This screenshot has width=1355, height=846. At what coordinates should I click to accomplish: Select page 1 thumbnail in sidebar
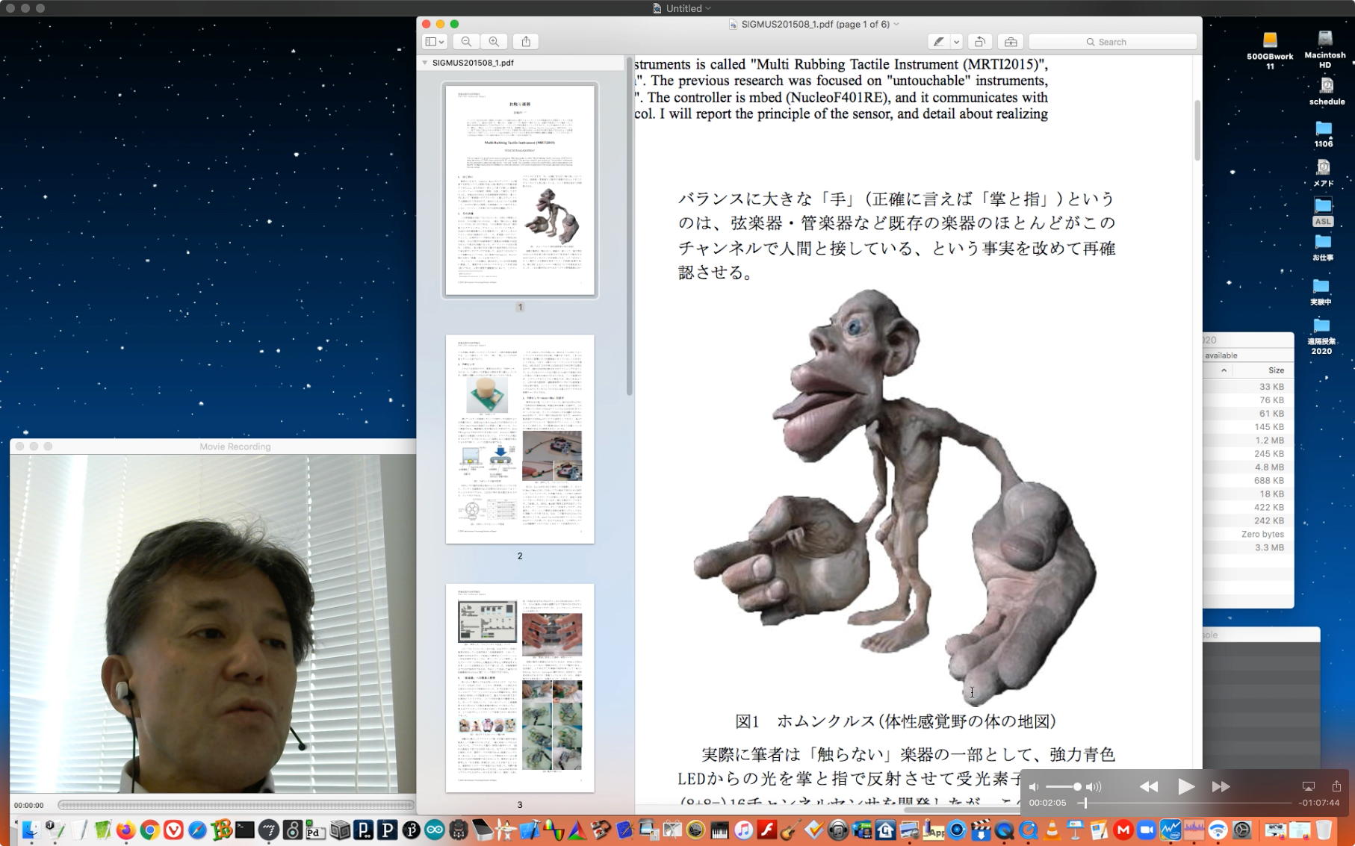520,190
